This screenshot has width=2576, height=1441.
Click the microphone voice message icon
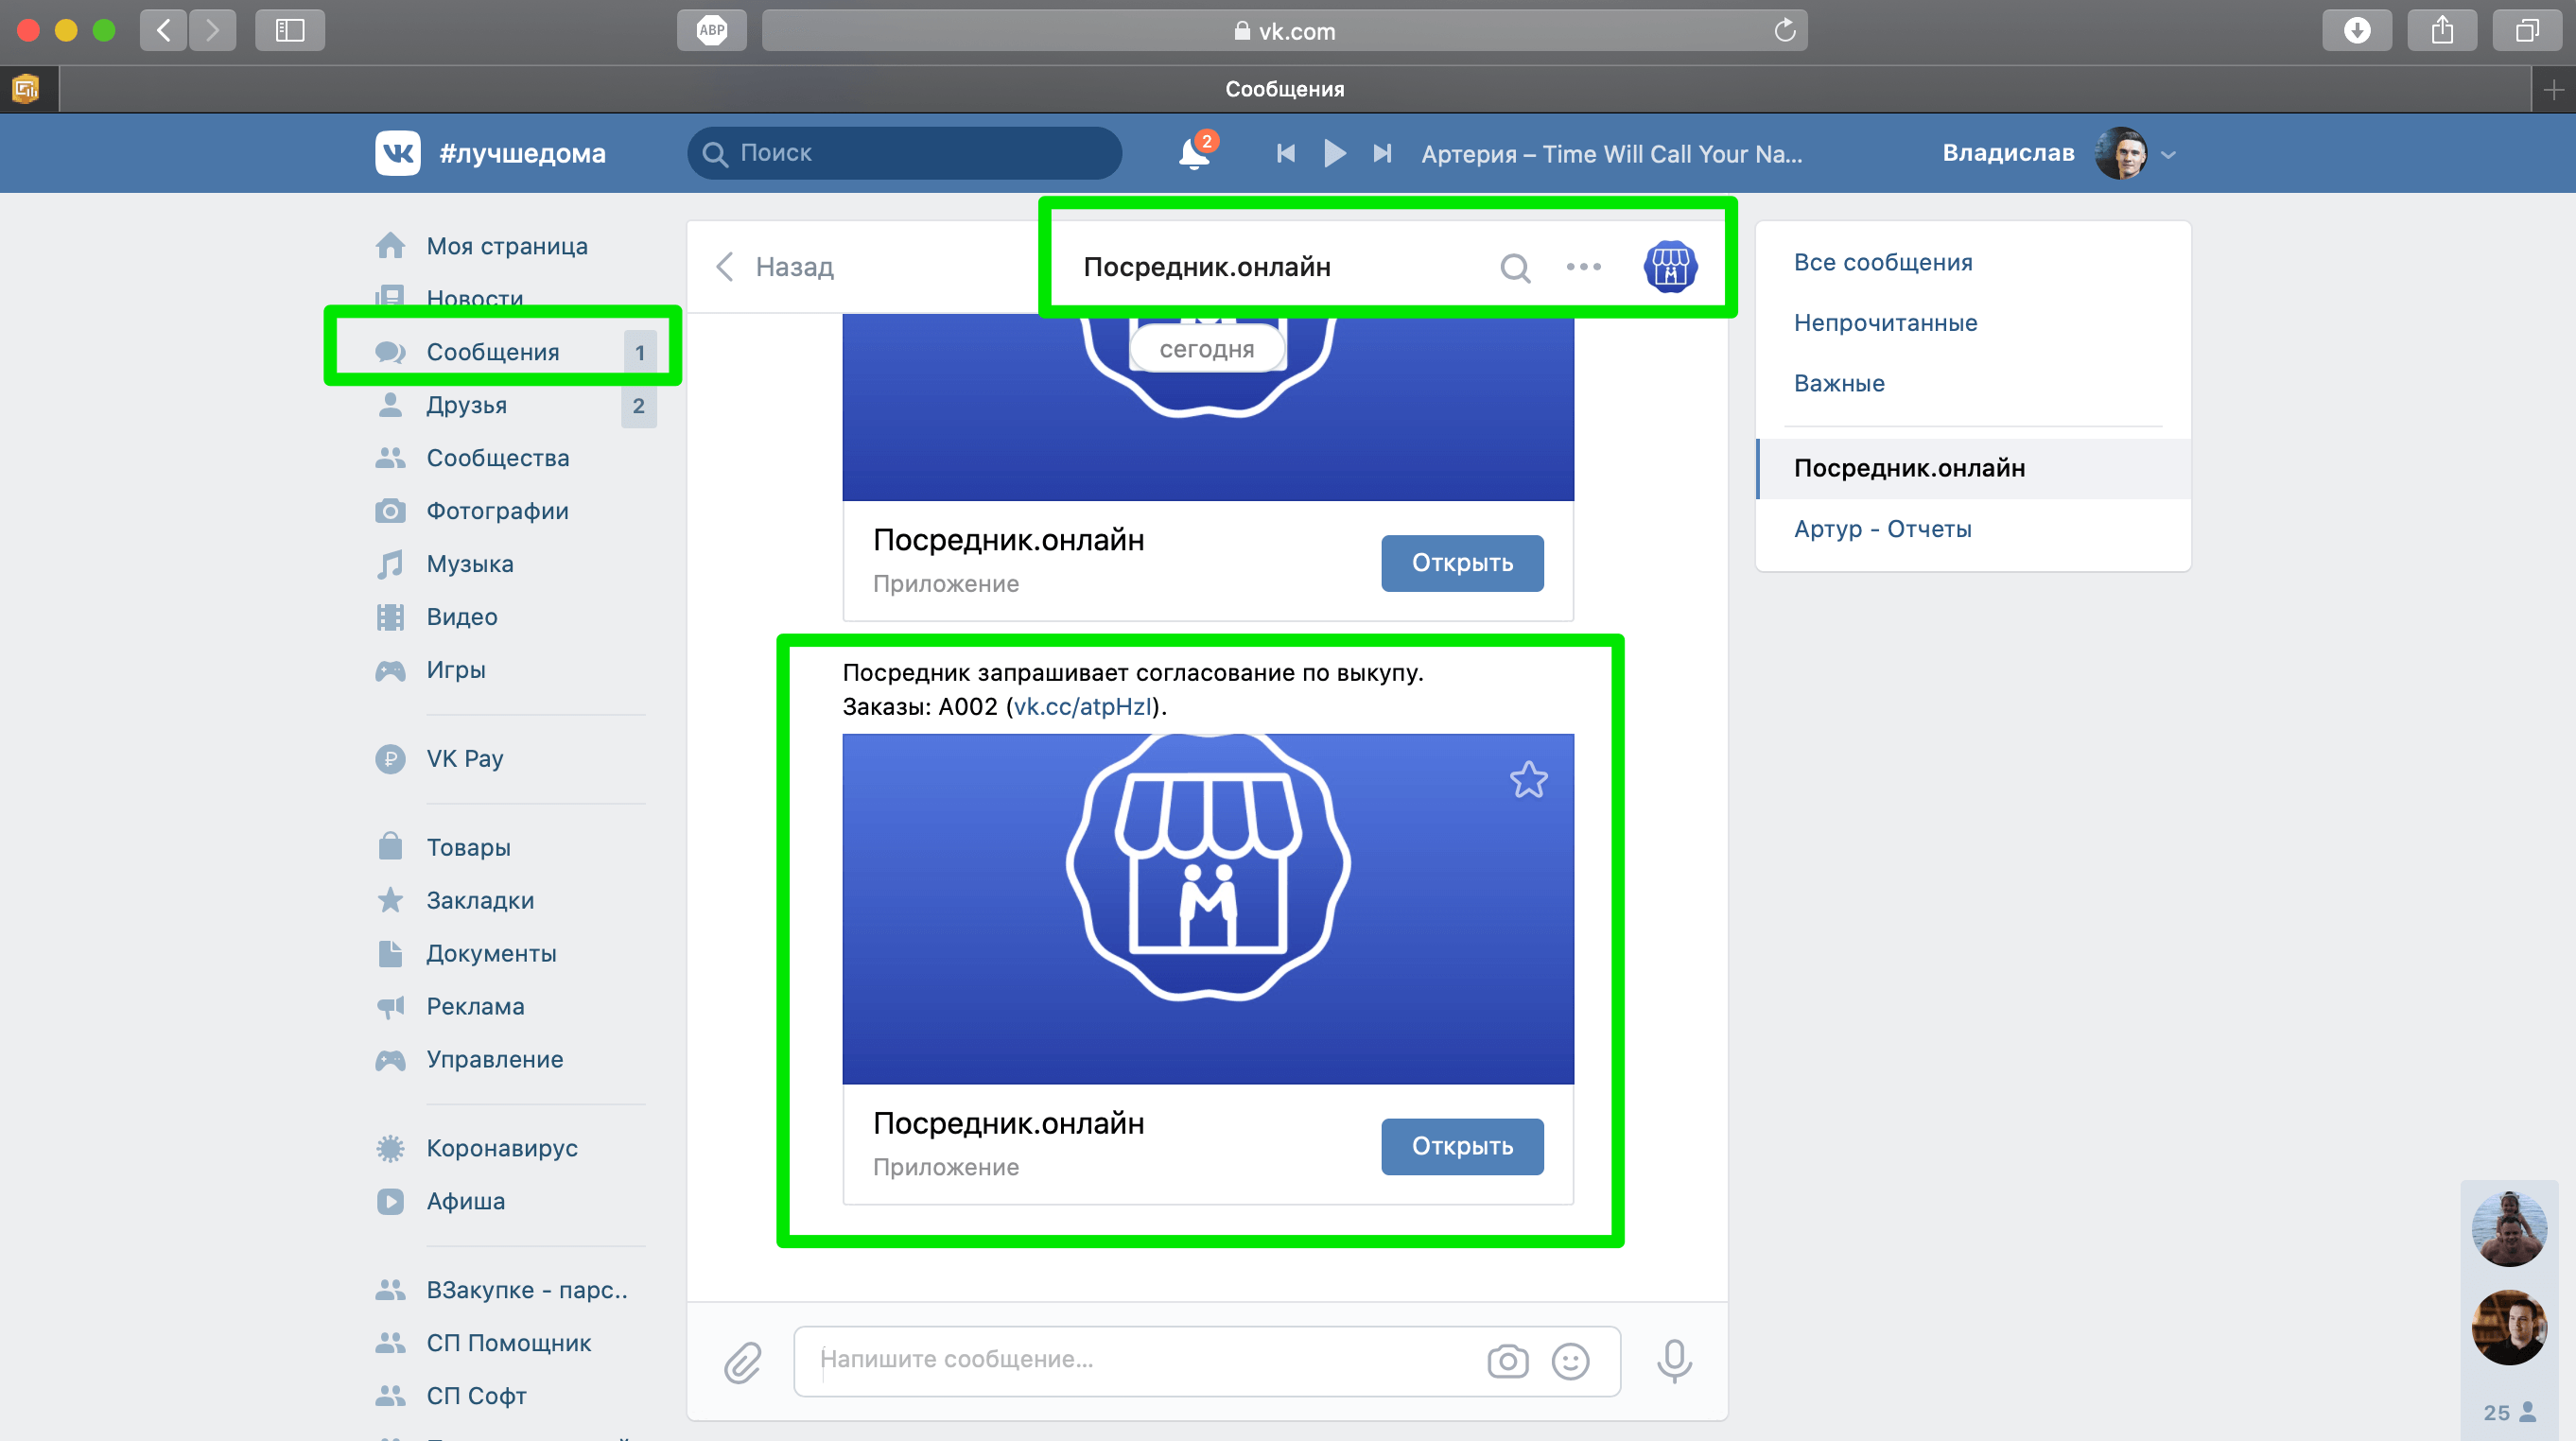click(1674, 1361)
